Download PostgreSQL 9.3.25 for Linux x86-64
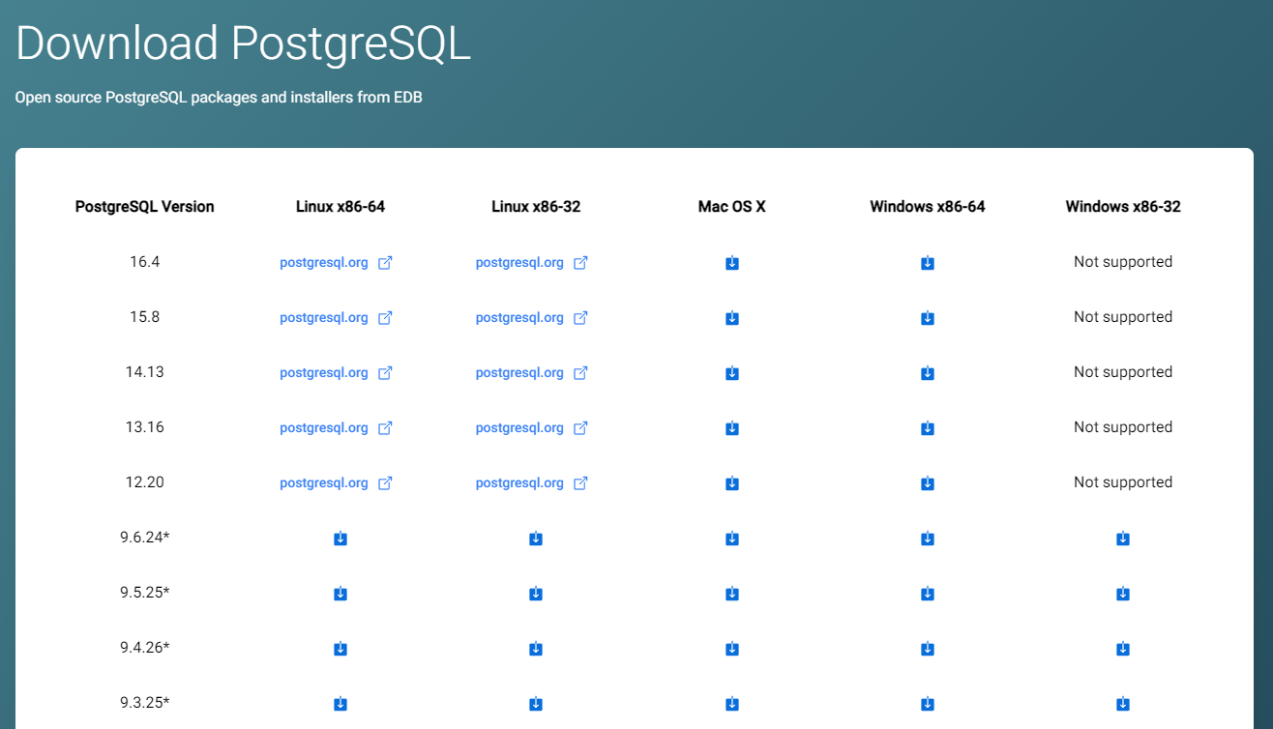1273x729 pixels. coord(340,703)
